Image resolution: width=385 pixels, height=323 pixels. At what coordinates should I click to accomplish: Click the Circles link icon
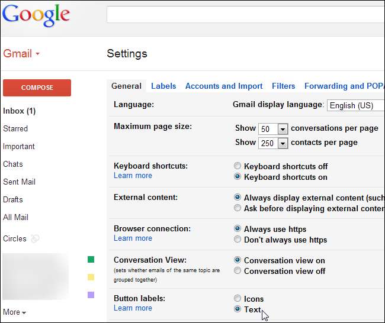coord(36,239)
